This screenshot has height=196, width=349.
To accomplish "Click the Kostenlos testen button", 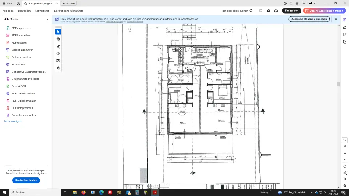I will click(26, 180).
